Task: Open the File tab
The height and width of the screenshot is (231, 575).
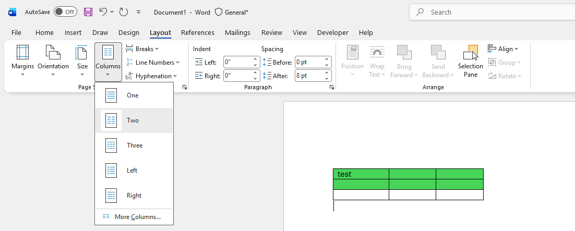Action: (x=16, y=33)
